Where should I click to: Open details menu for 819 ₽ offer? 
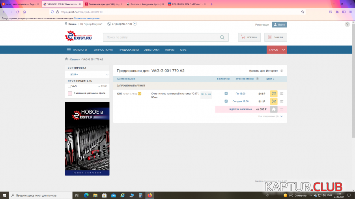click(282, 94)
